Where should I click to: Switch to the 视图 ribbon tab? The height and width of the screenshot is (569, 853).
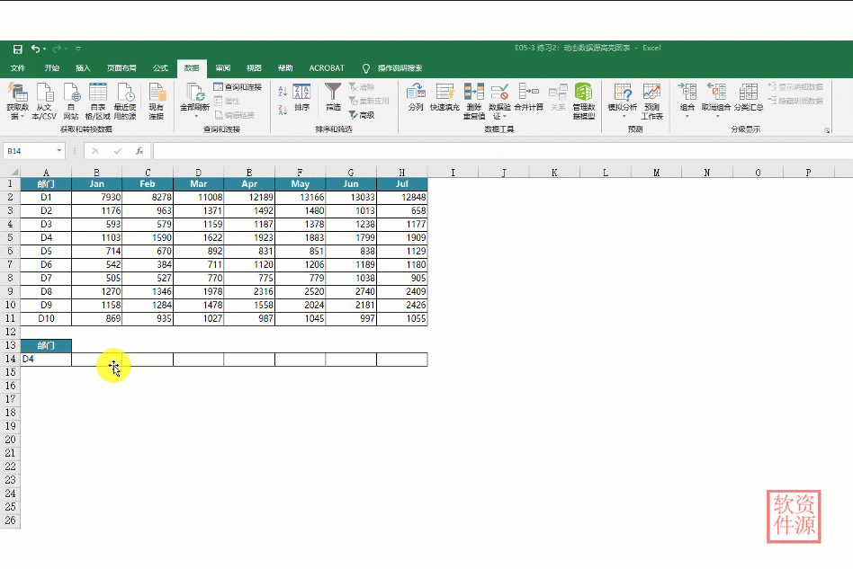pyautogui.click(x=254, y=68)
